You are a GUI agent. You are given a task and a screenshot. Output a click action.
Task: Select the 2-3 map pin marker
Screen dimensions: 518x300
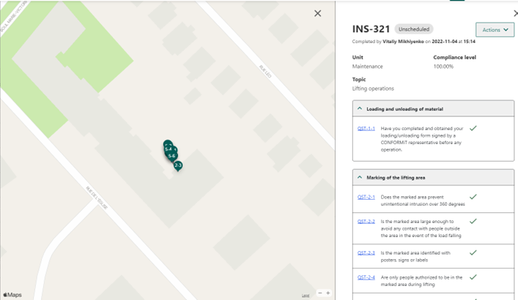click(178, 165)
